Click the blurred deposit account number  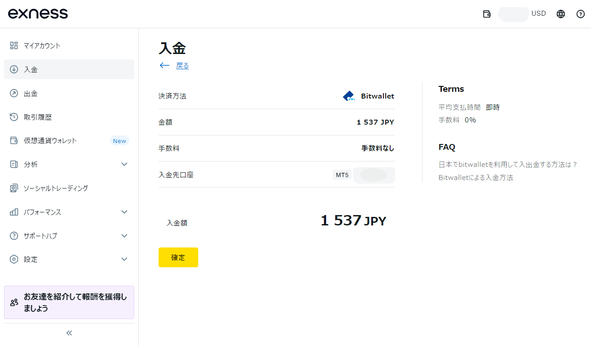374,175
